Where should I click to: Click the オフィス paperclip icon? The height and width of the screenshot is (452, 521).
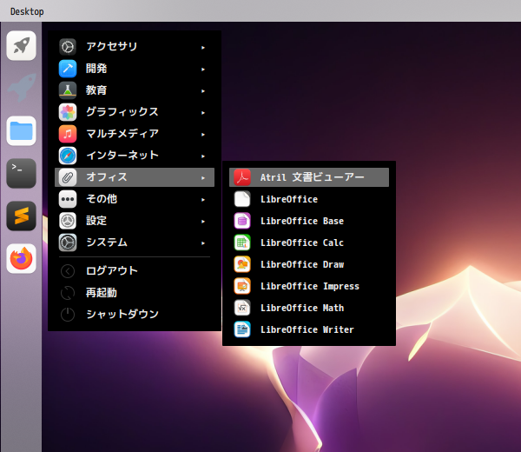(68, 177)
